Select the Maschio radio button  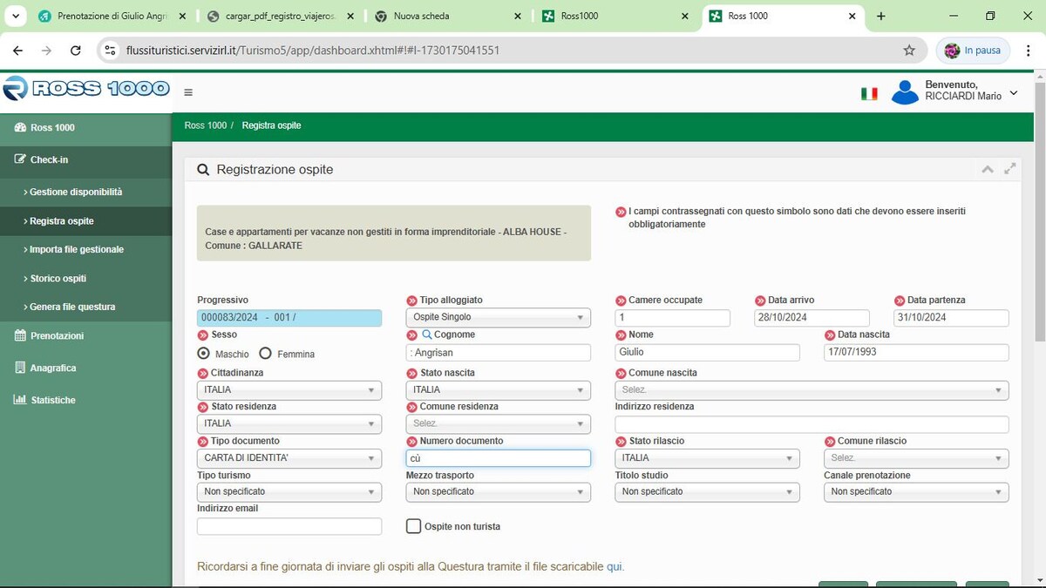click(204, 354)
